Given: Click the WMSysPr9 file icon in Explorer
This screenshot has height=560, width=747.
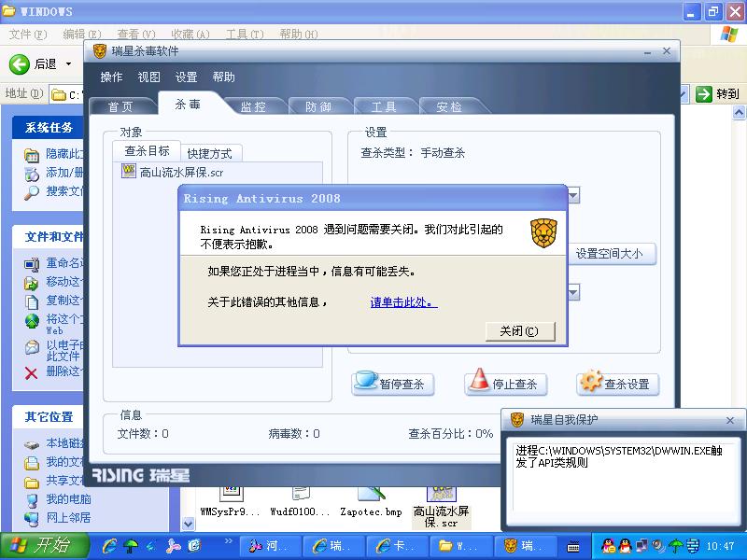Looking at the screenshot, I should click(x=231, y=494).
